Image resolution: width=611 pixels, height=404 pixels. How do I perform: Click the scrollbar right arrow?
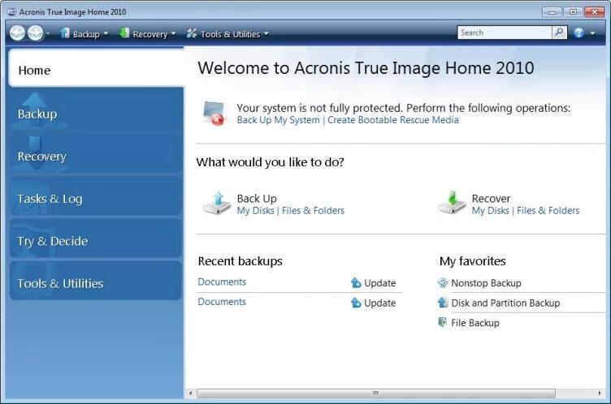[600, 393]
